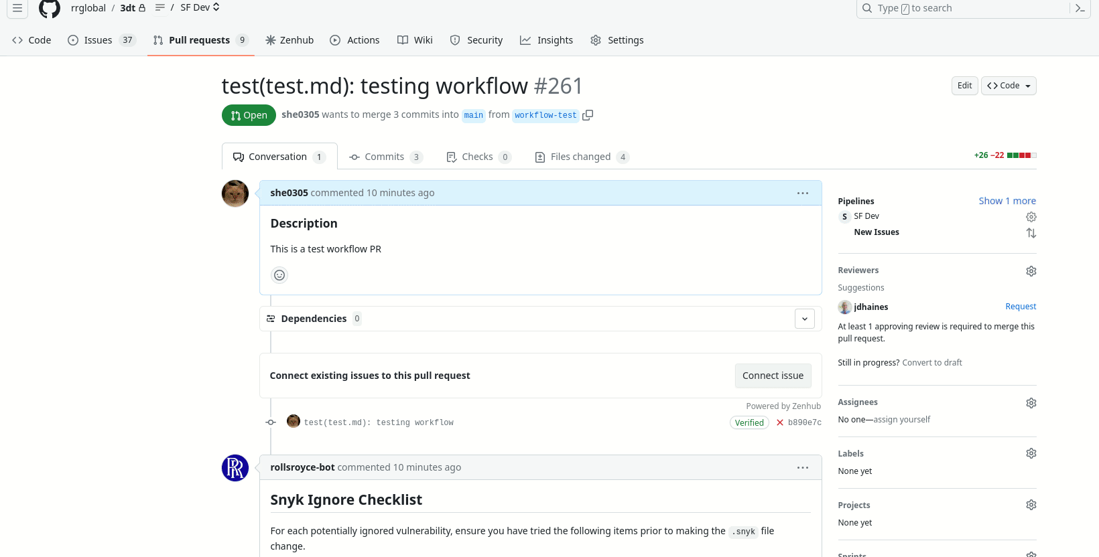Open SF Dev pipeline settings gear
Screen dimensions: 1099x557
[x=1031, y=217]
